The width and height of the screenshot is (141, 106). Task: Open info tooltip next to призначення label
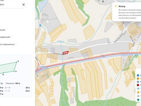(x=16, y=44)
